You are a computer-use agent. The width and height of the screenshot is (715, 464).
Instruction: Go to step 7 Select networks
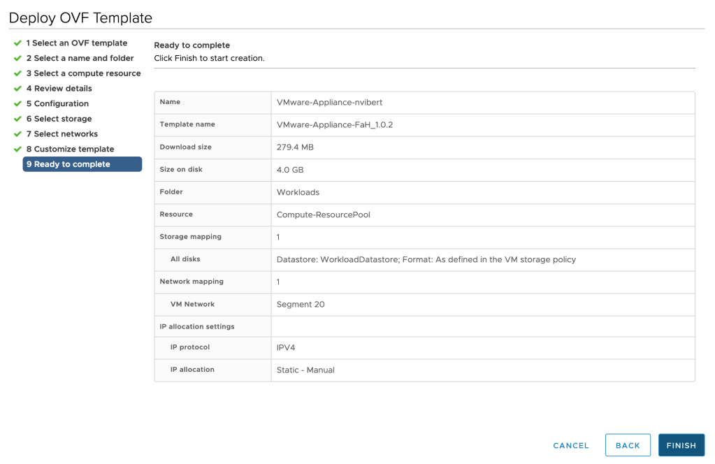pyautogui.click(x=62, y=134)
